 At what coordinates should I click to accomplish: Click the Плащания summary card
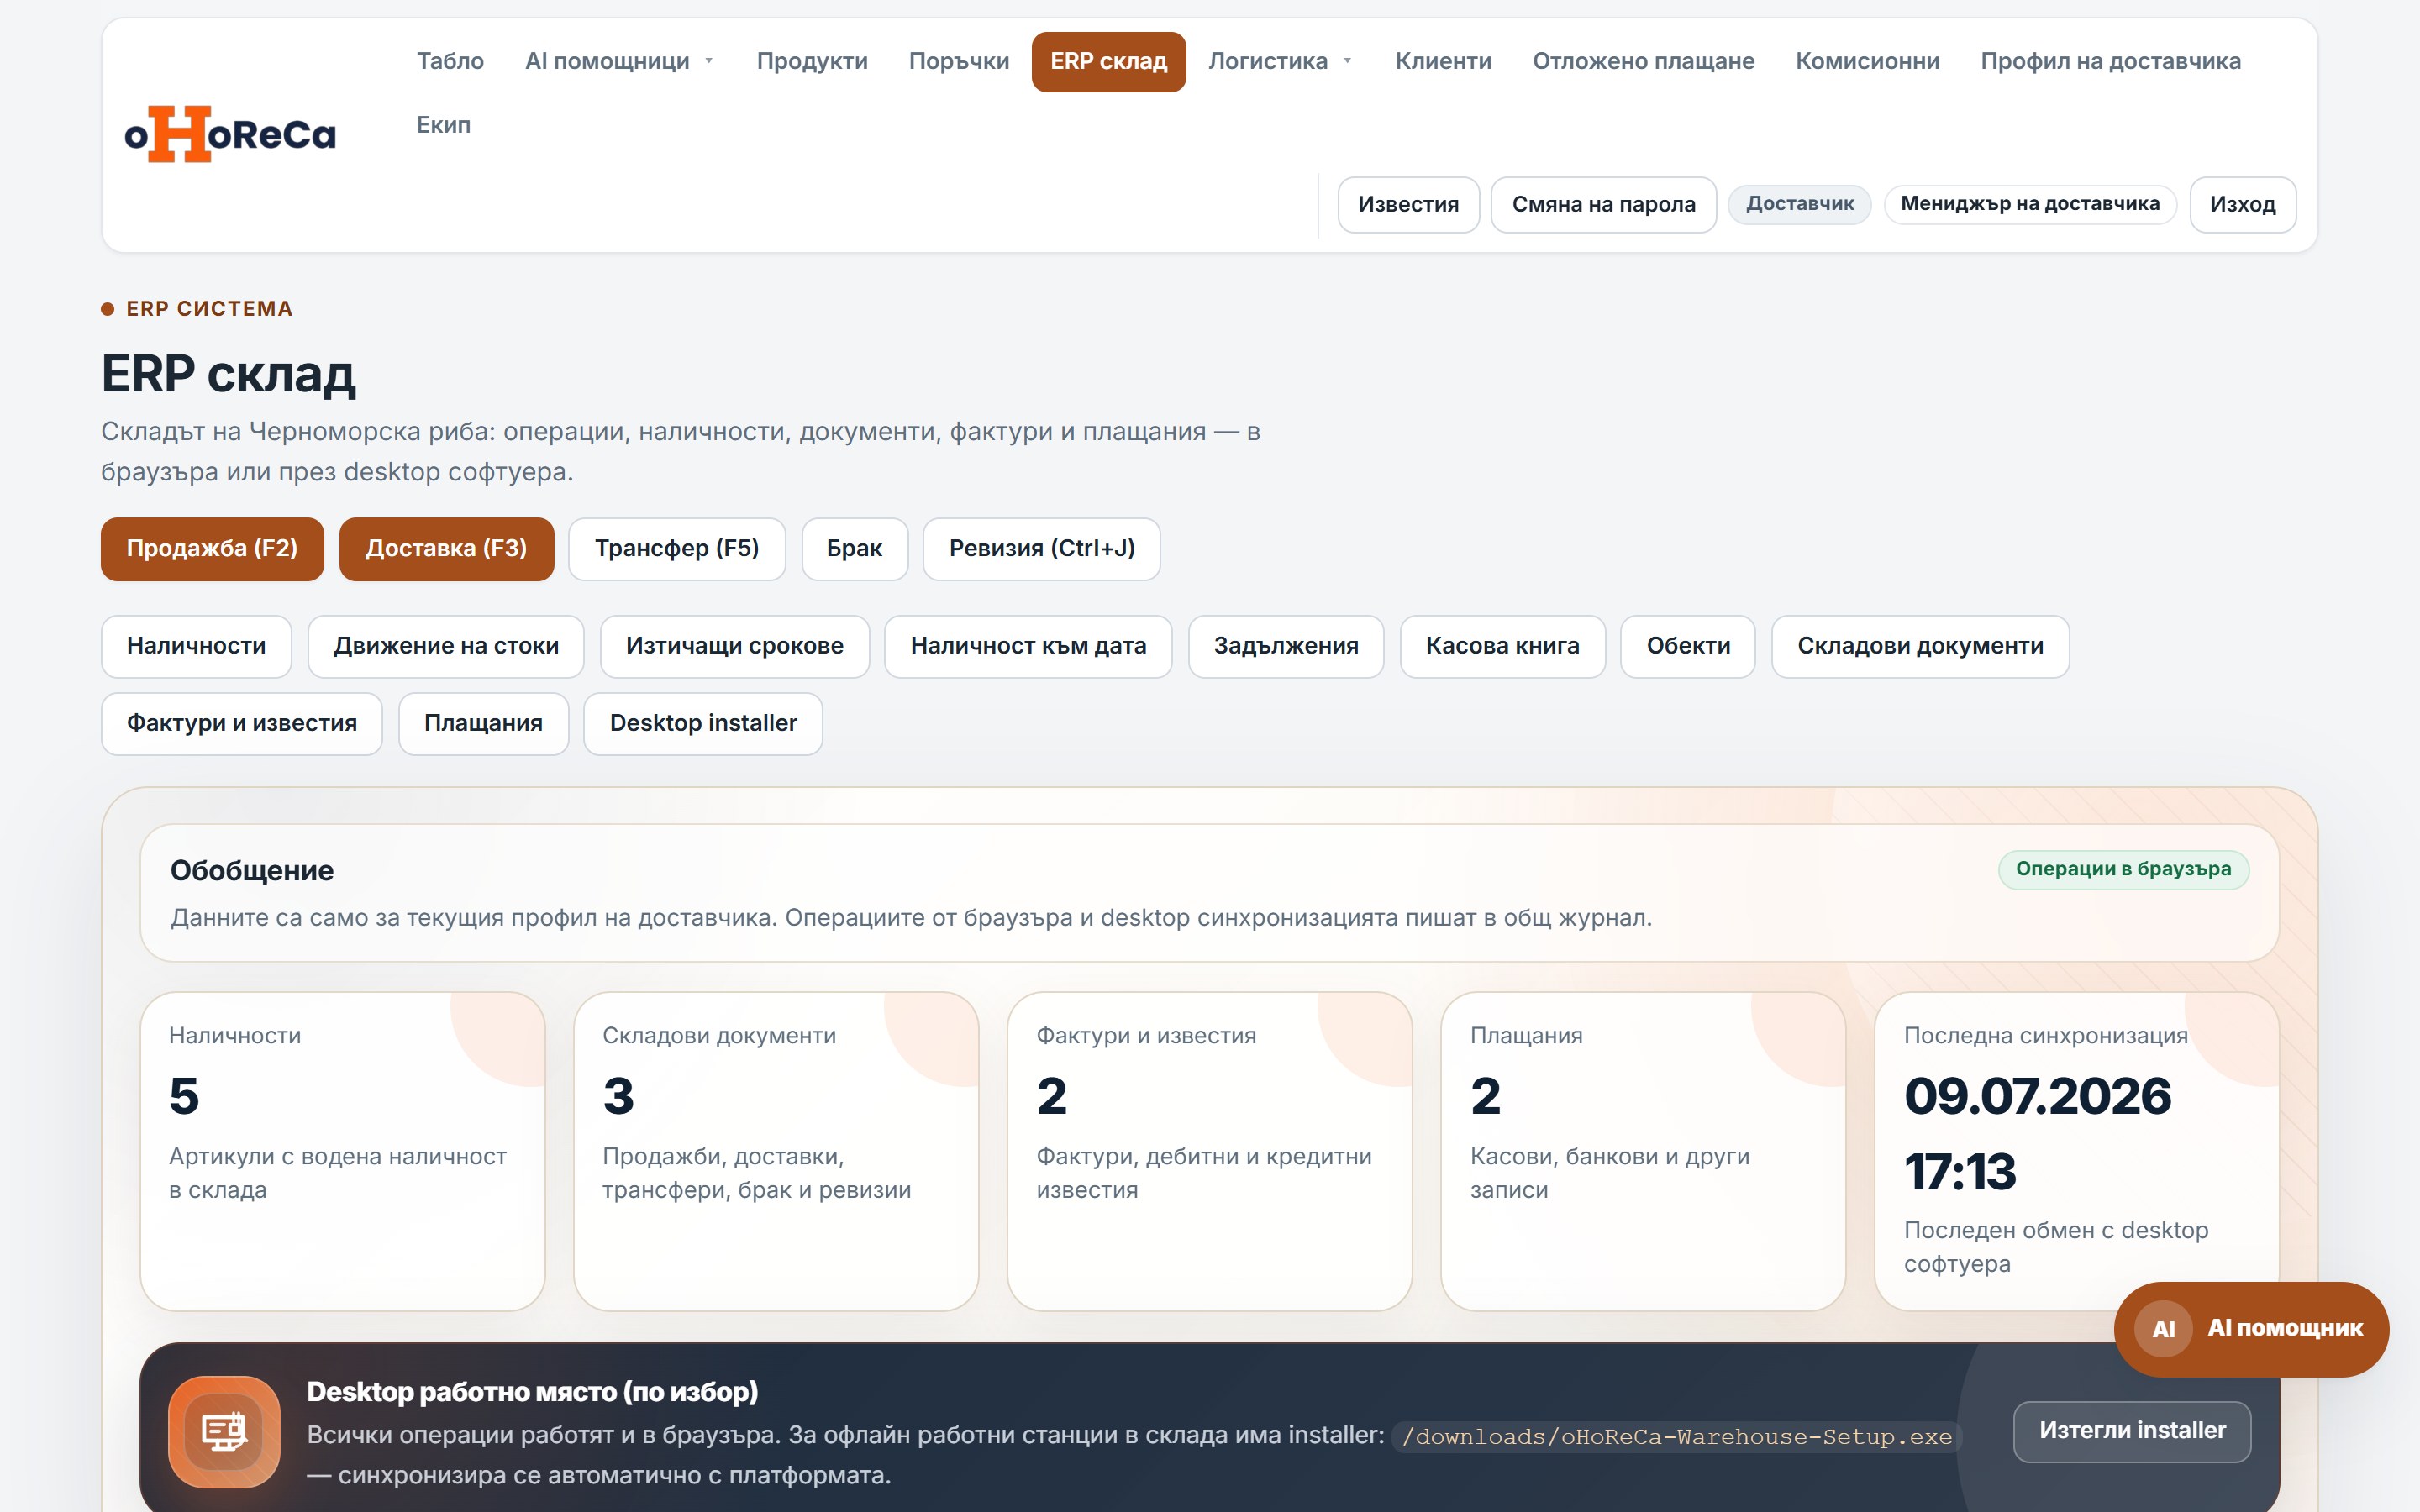coord(1643,1151)
